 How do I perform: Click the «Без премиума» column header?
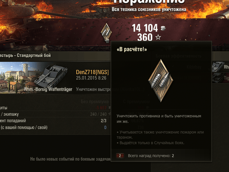[x=95, y=102]
